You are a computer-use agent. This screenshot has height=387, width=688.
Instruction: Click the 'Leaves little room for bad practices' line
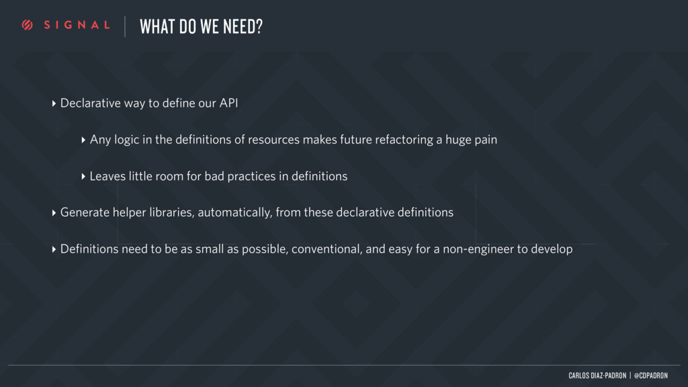click(218, 176)
